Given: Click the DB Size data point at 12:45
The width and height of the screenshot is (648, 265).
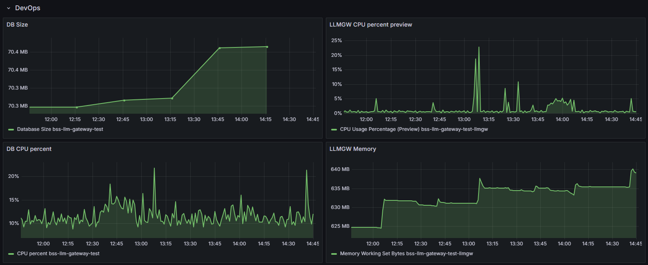Looking at the screenshot, I should click(x=124, y=100).
